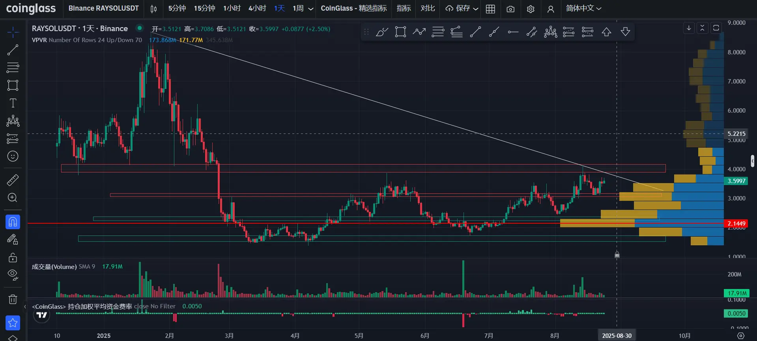
Task: Hide all drawings with eye icon
Action: coord(13,275)
